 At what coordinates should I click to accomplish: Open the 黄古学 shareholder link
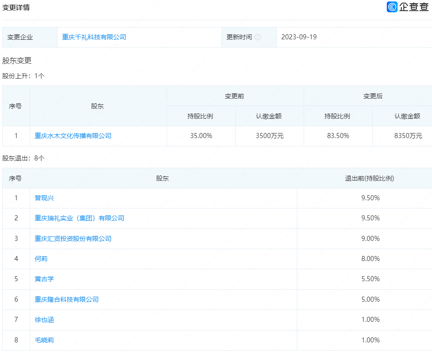pyautogui.click(x=44, y=279)
